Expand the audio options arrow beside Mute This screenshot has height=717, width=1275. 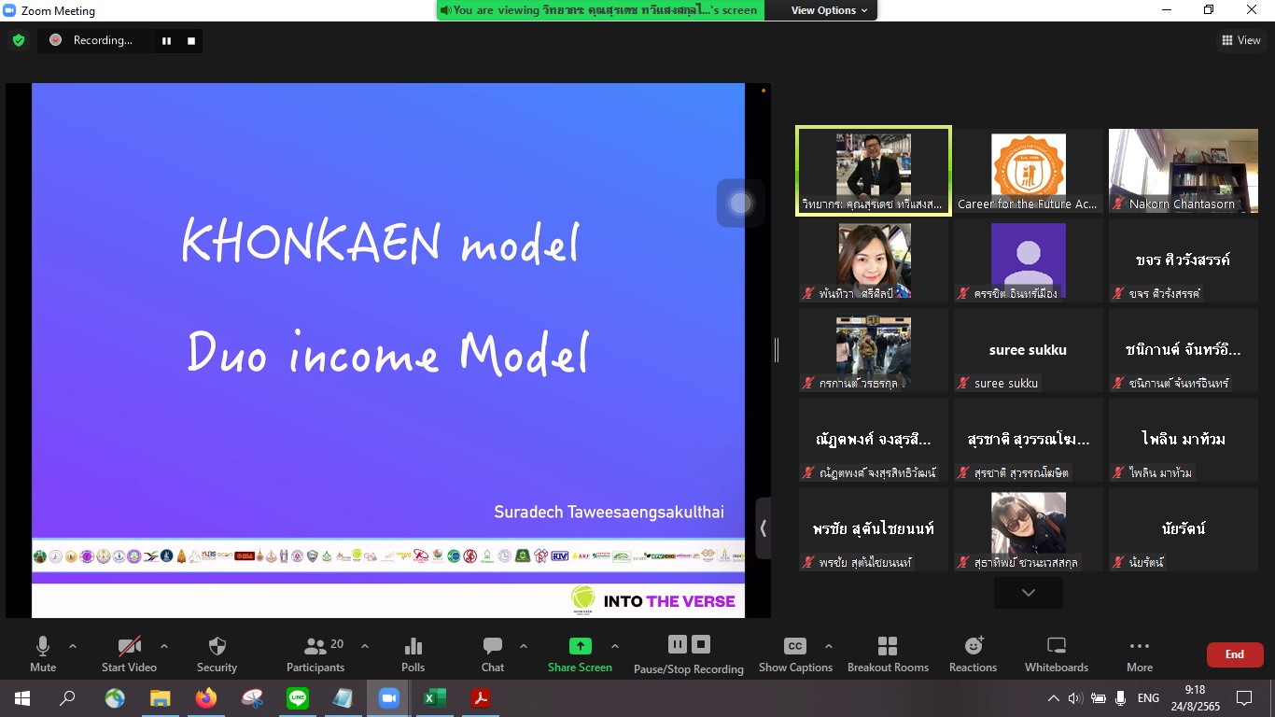[x=73, y=646]
